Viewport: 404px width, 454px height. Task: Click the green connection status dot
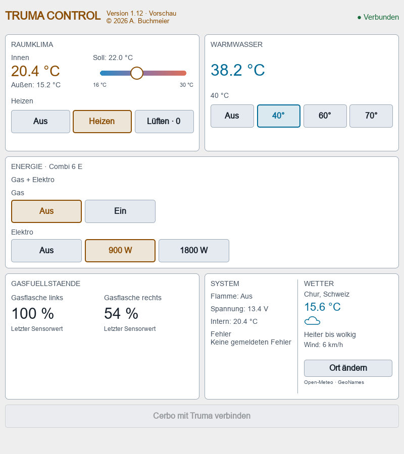click(x=360, y=18)
